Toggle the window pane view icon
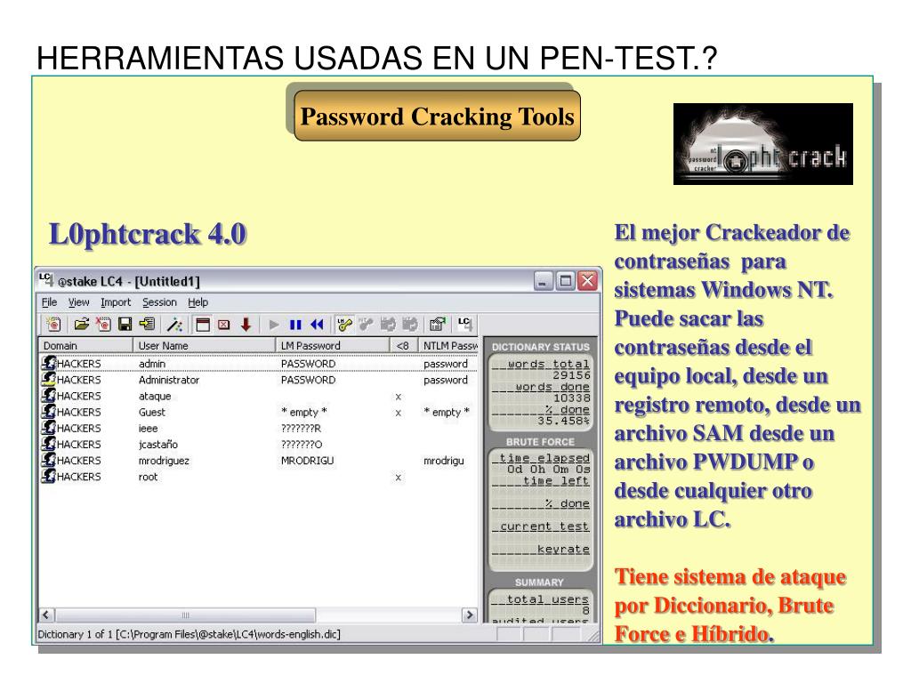The image size is (911, 683). click(x=203, y=325)
